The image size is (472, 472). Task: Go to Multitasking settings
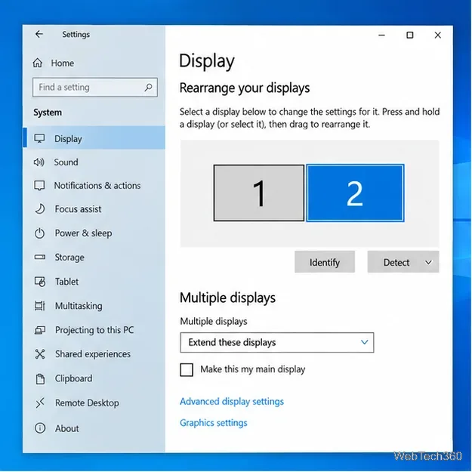tap(79, 306)
